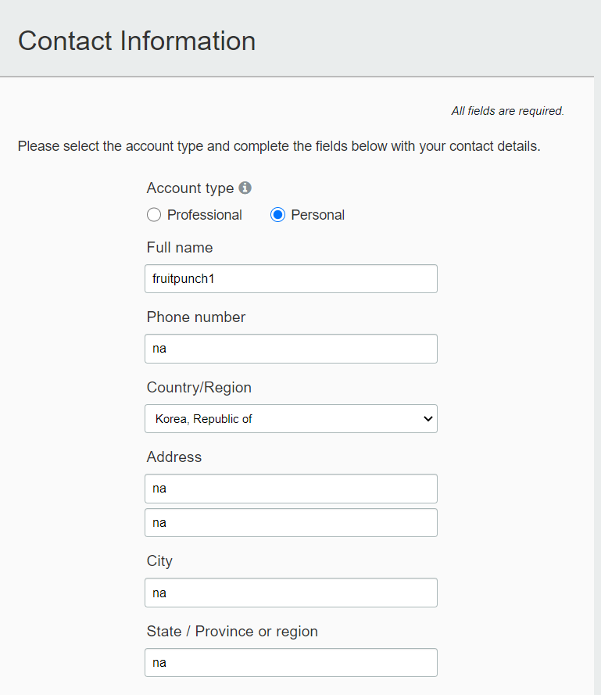Focus the Full name field containing fruitpunch1
This screenshot has width=601, height=695.
(x=292, y=279)
